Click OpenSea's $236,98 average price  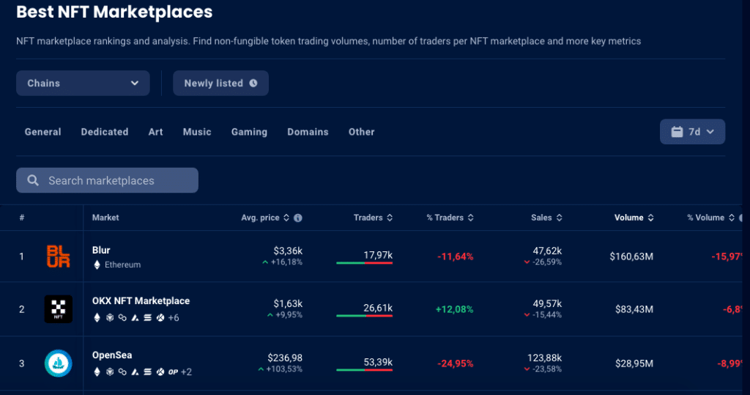pyautogui.click(x=285, y=358)
